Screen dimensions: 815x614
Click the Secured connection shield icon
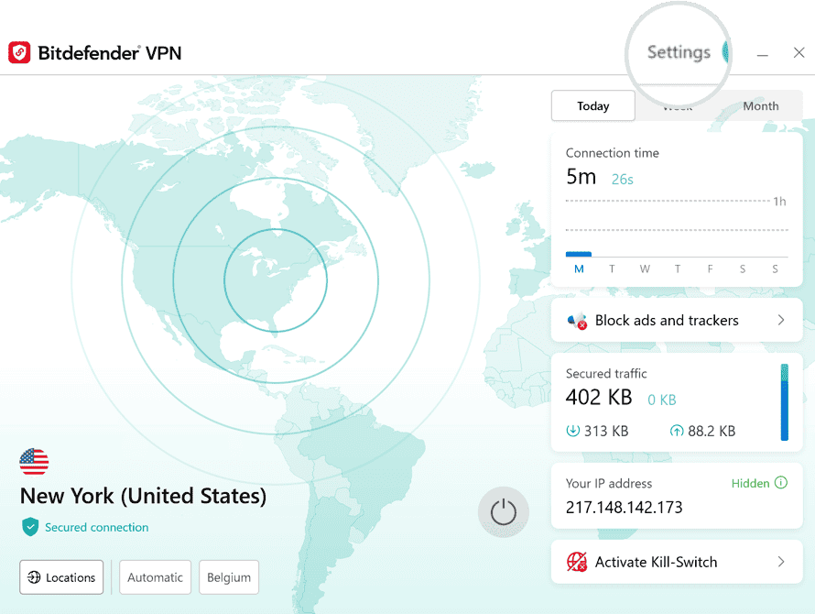click(x=30, y=527)
